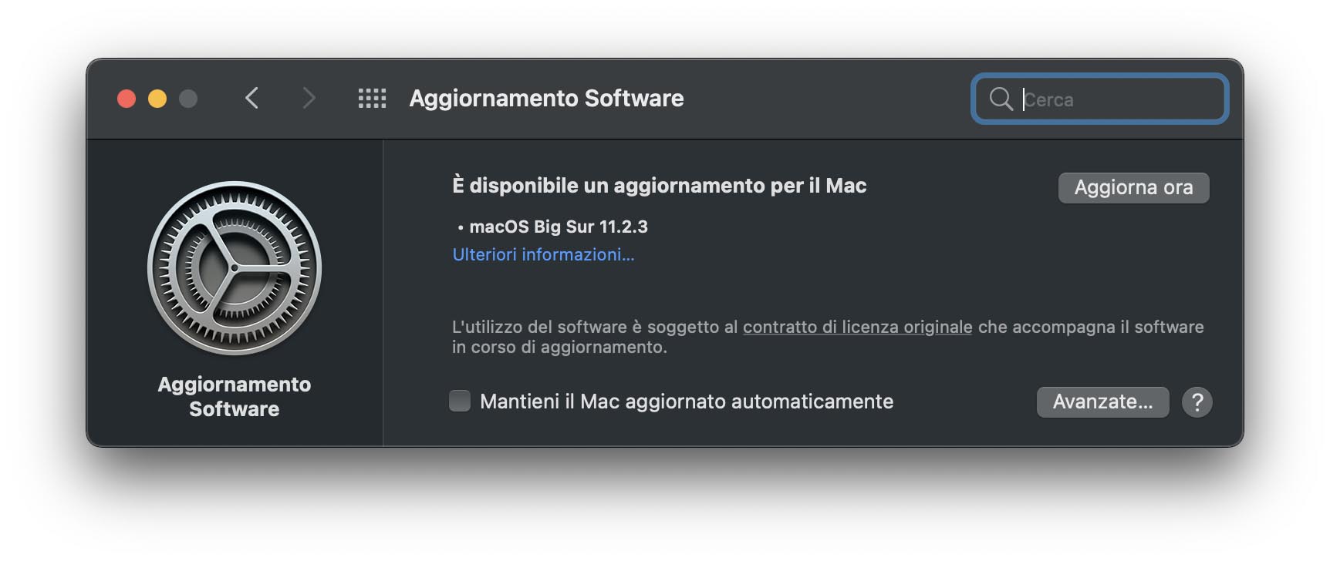Click the 'È disponibile un aggiornamento' heading
This screenshot has width=1330, height=561.
pyautogui.click(x=659, y=186)
